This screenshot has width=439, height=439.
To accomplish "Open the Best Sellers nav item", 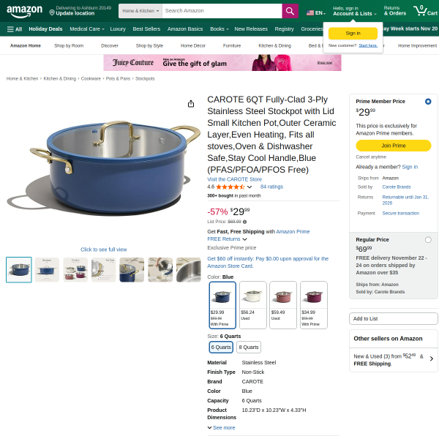I will (x=146, y=29).
